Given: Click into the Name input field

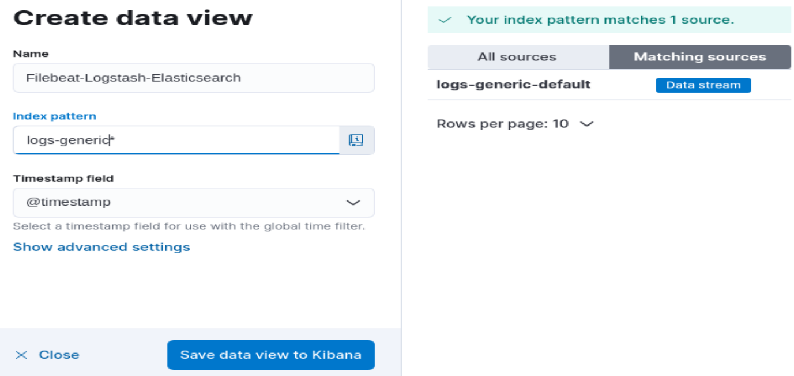Looking at the screenshot, I should tap(194, 78).
